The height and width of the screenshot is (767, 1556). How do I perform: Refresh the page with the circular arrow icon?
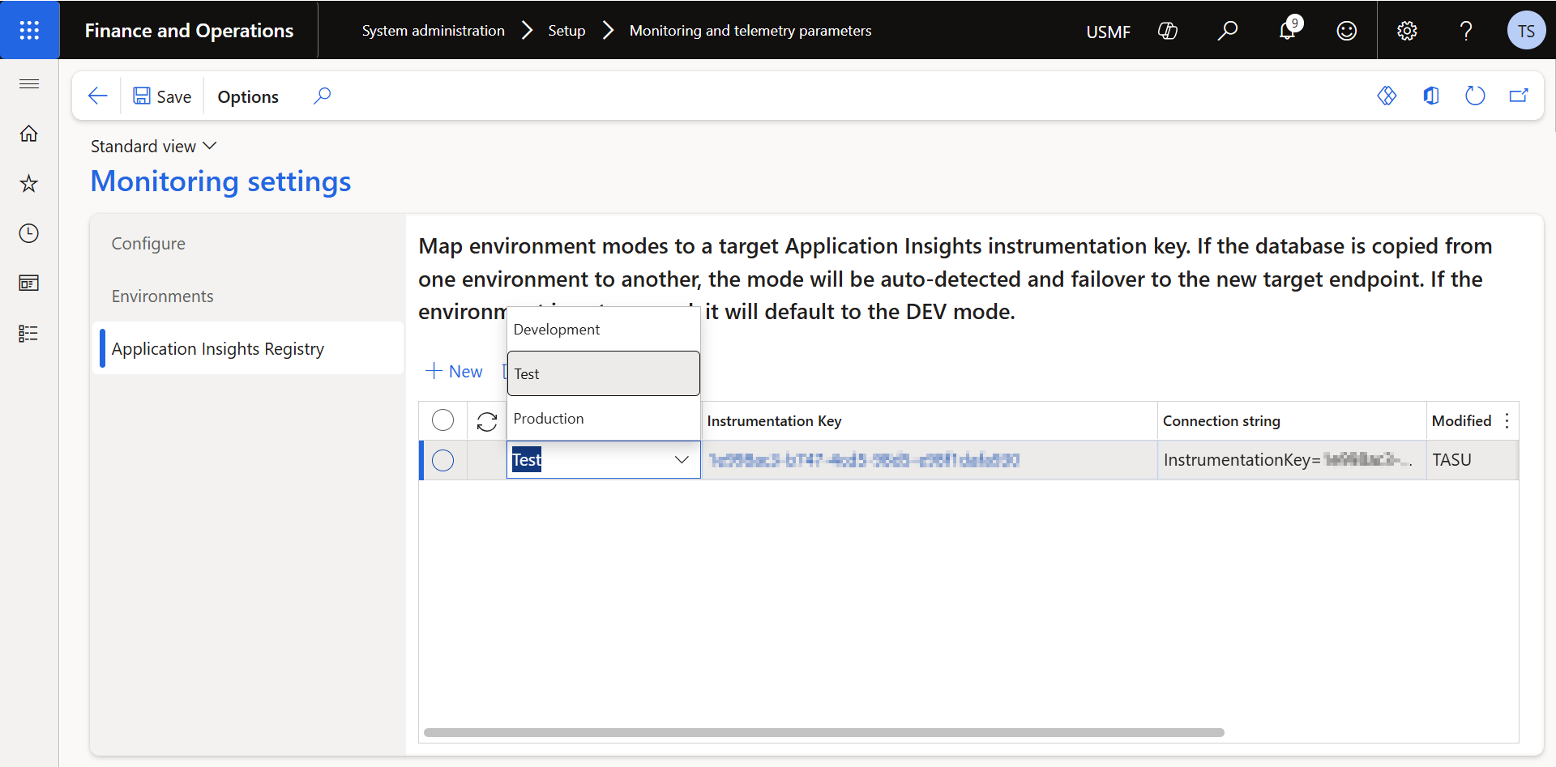click(1475, 96)
